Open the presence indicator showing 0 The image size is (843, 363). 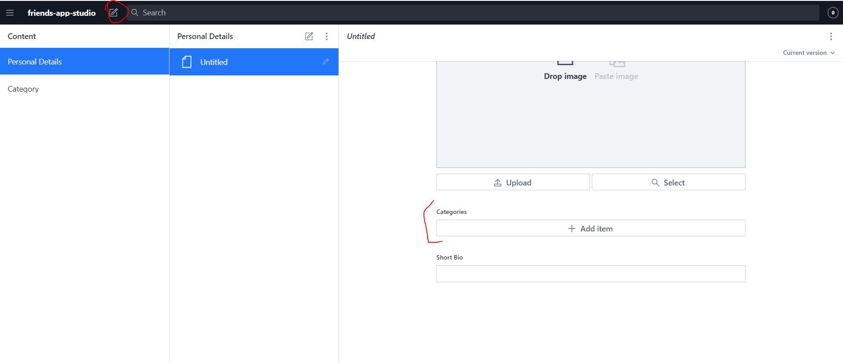click(x=832, y=13)
